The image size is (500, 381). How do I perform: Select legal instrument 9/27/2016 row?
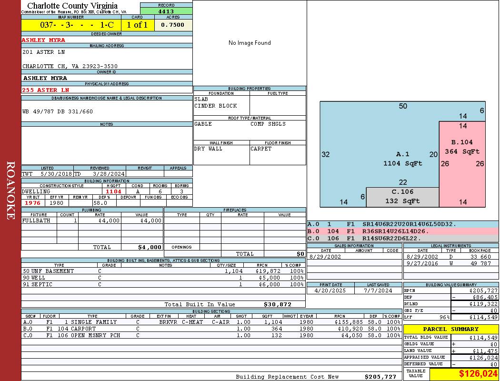450,264
